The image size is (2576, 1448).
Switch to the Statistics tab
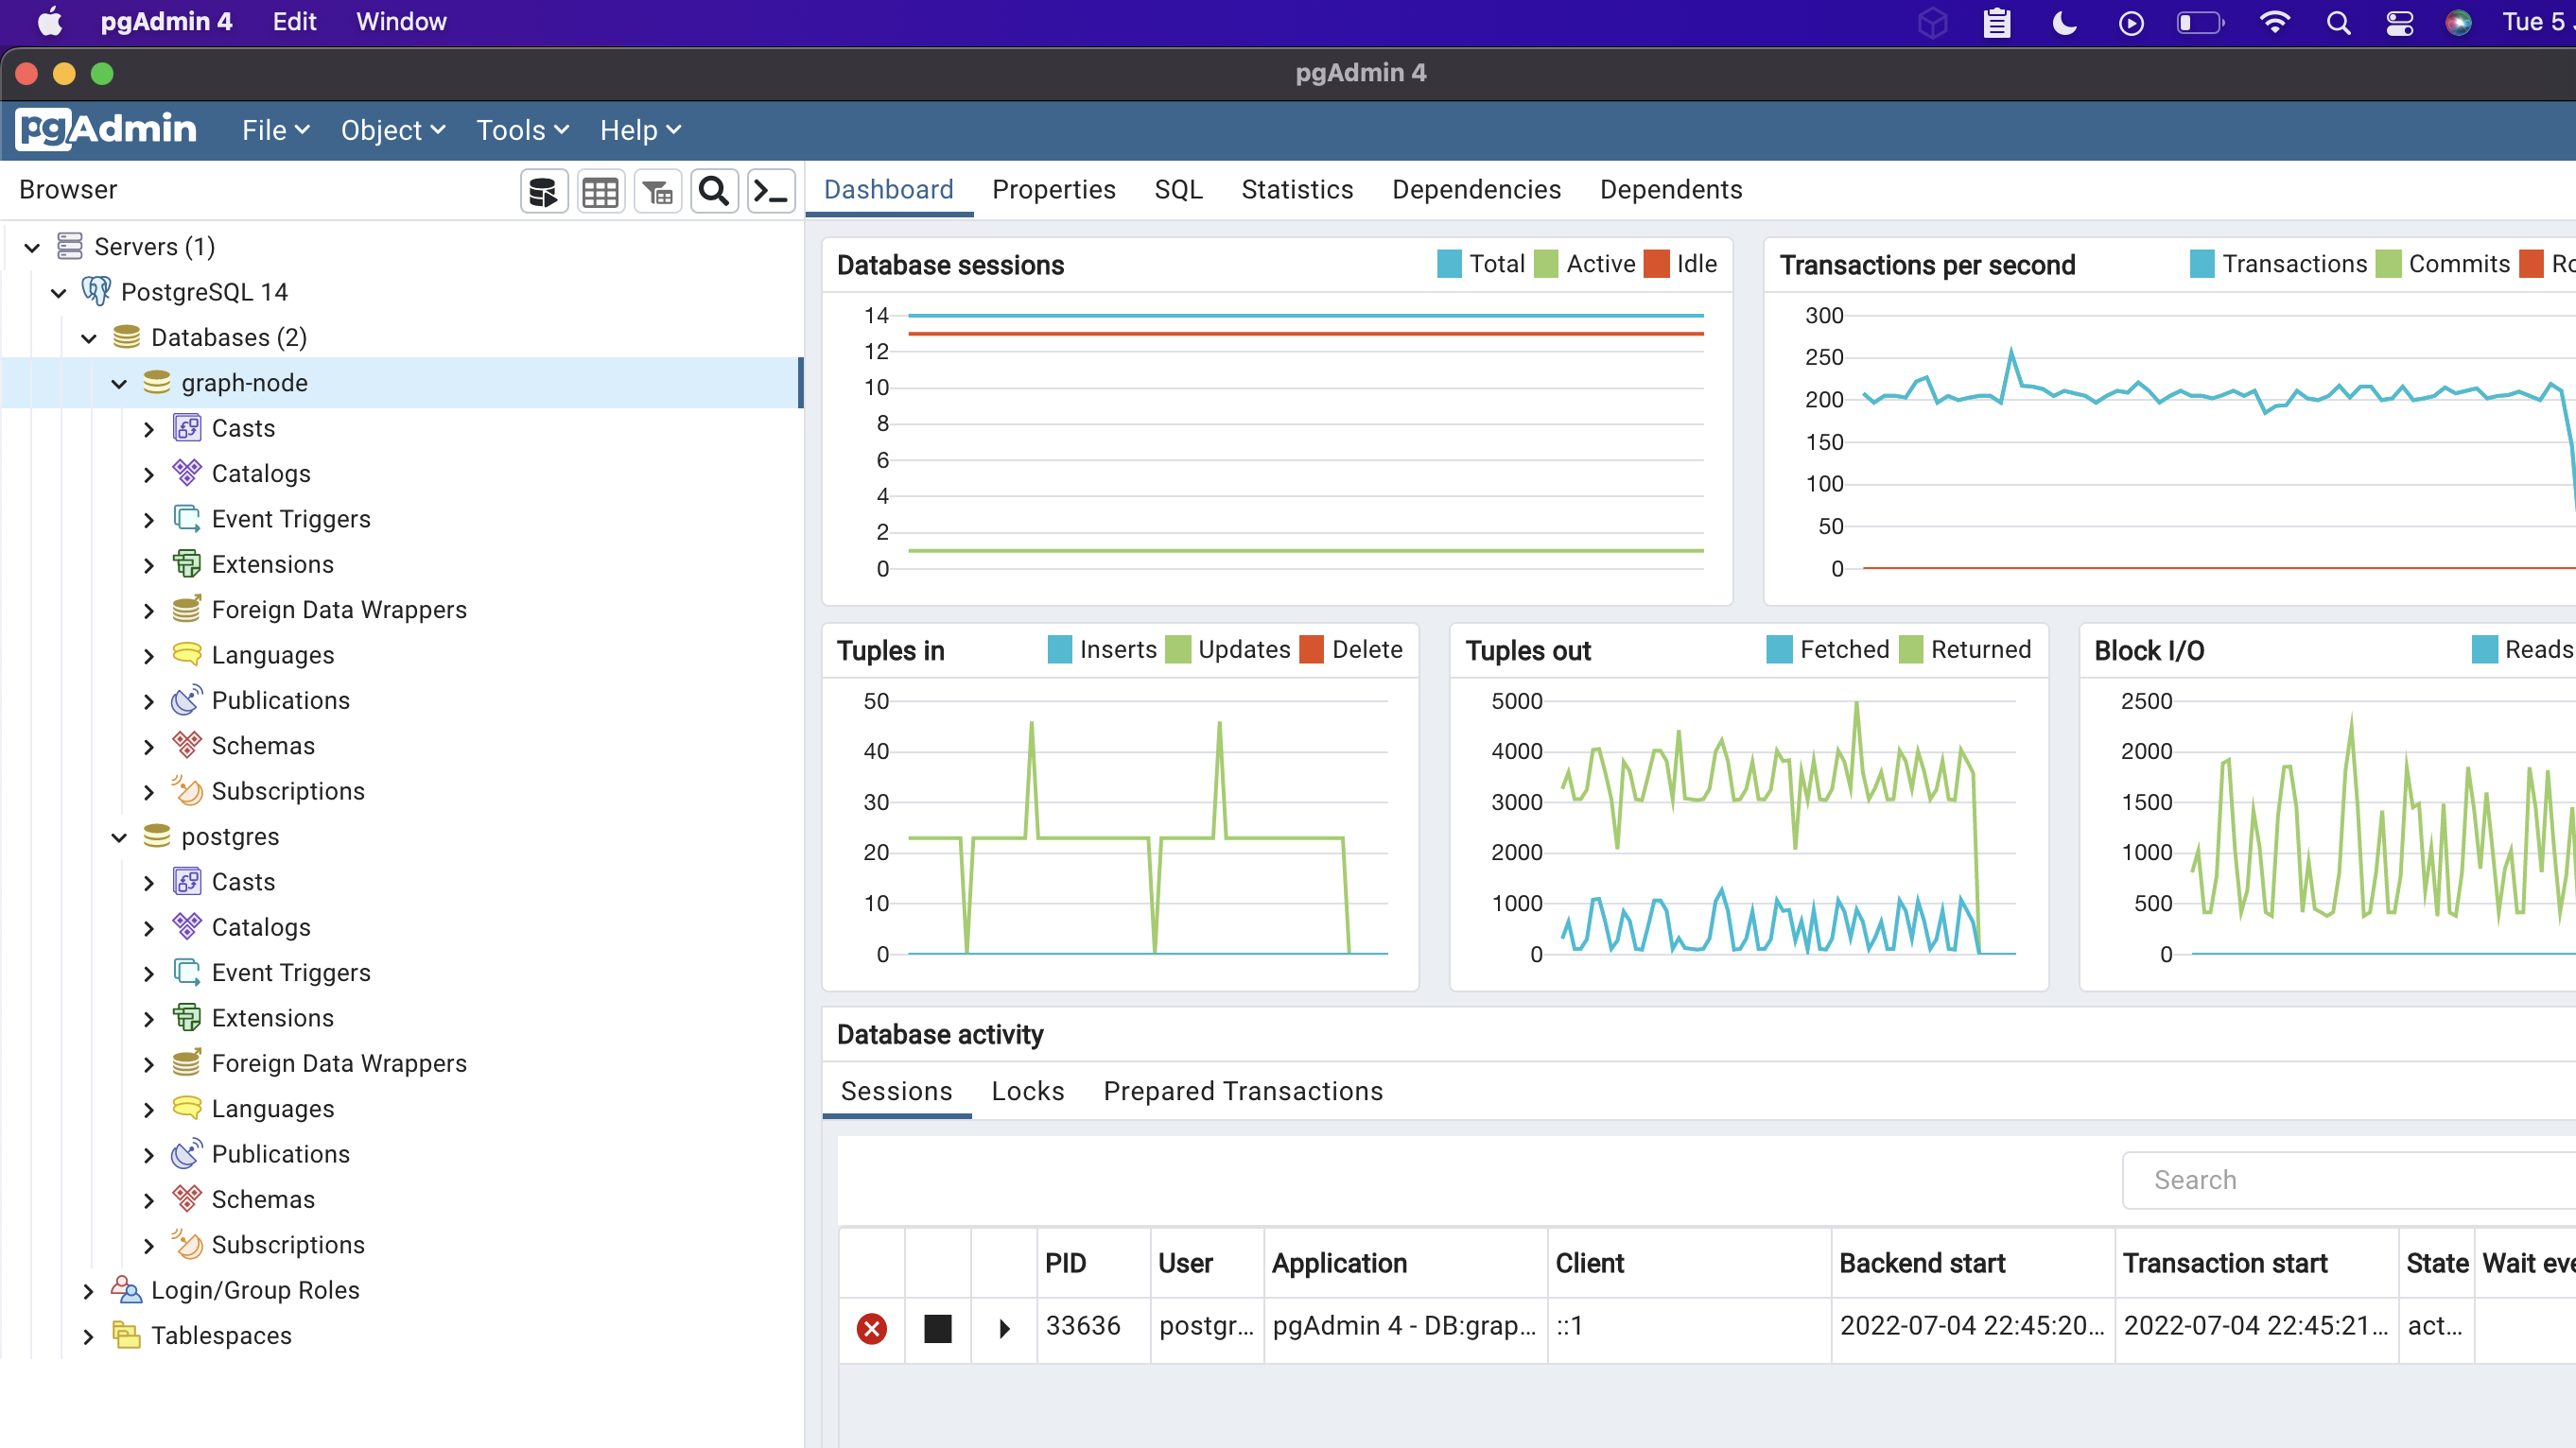(1297, 189)
